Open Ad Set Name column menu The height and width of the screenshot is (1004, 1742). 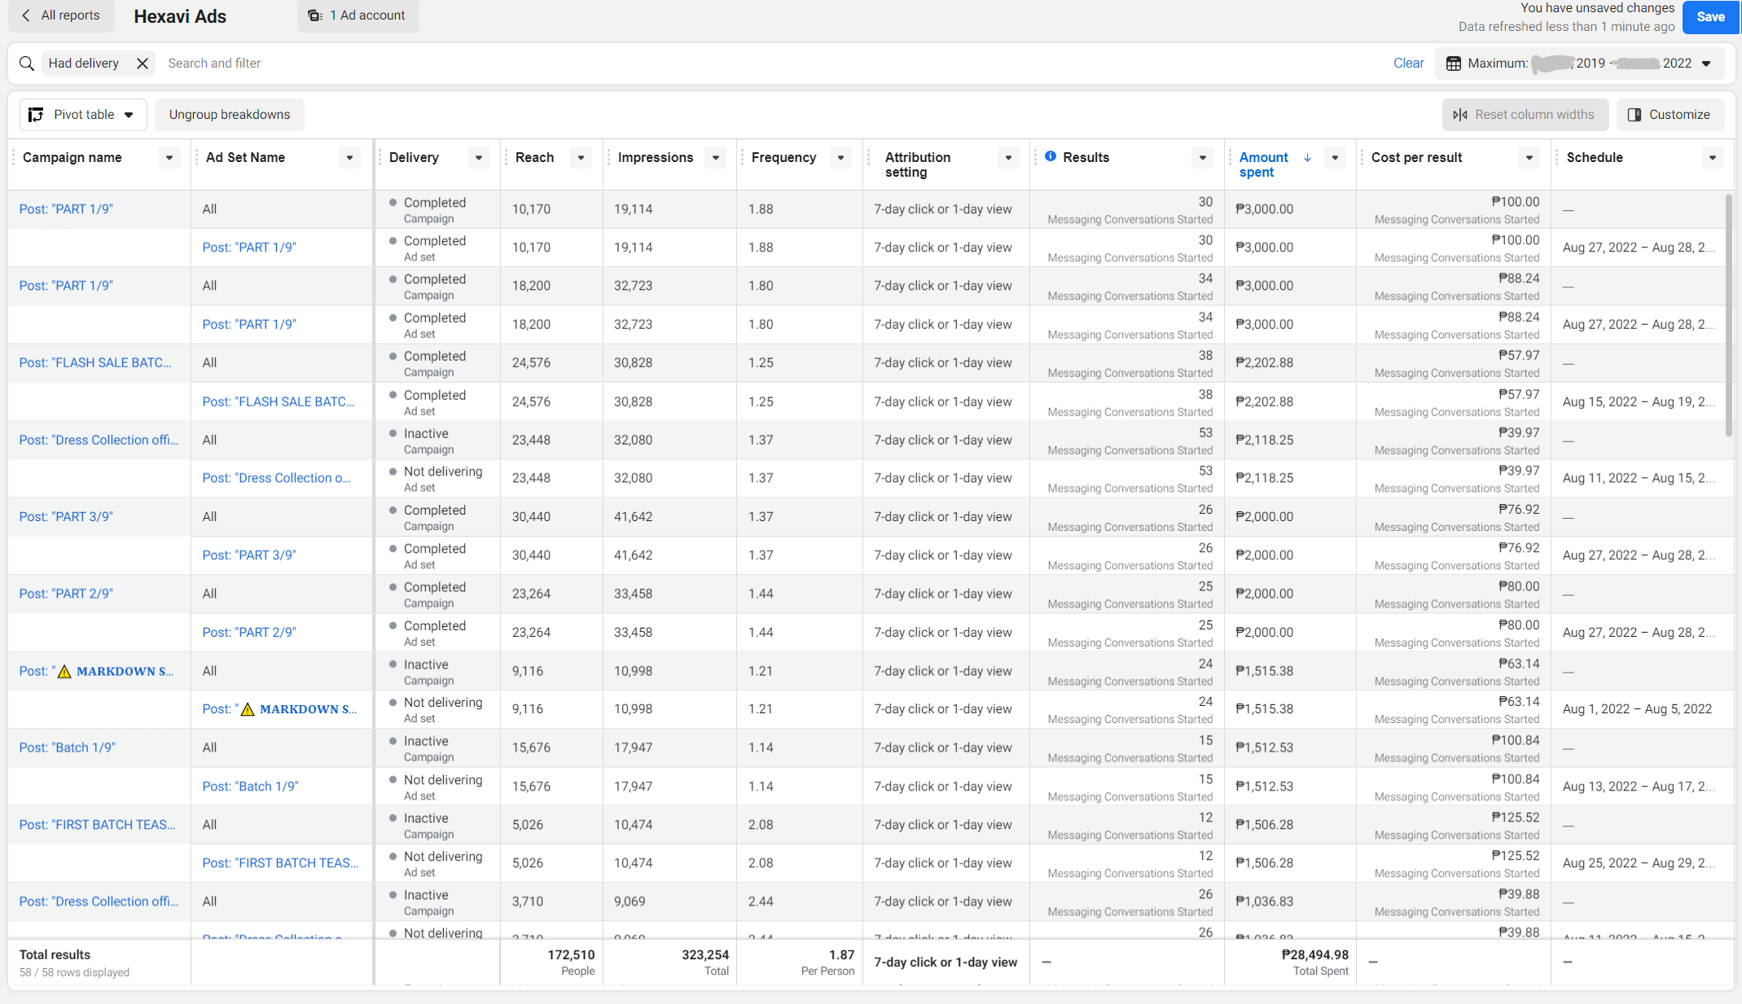click(349, 158)
